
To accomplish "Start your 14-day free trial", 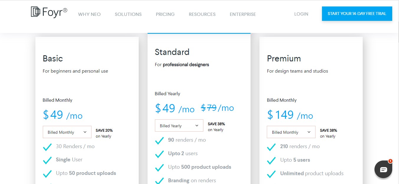I will (357, 14).
